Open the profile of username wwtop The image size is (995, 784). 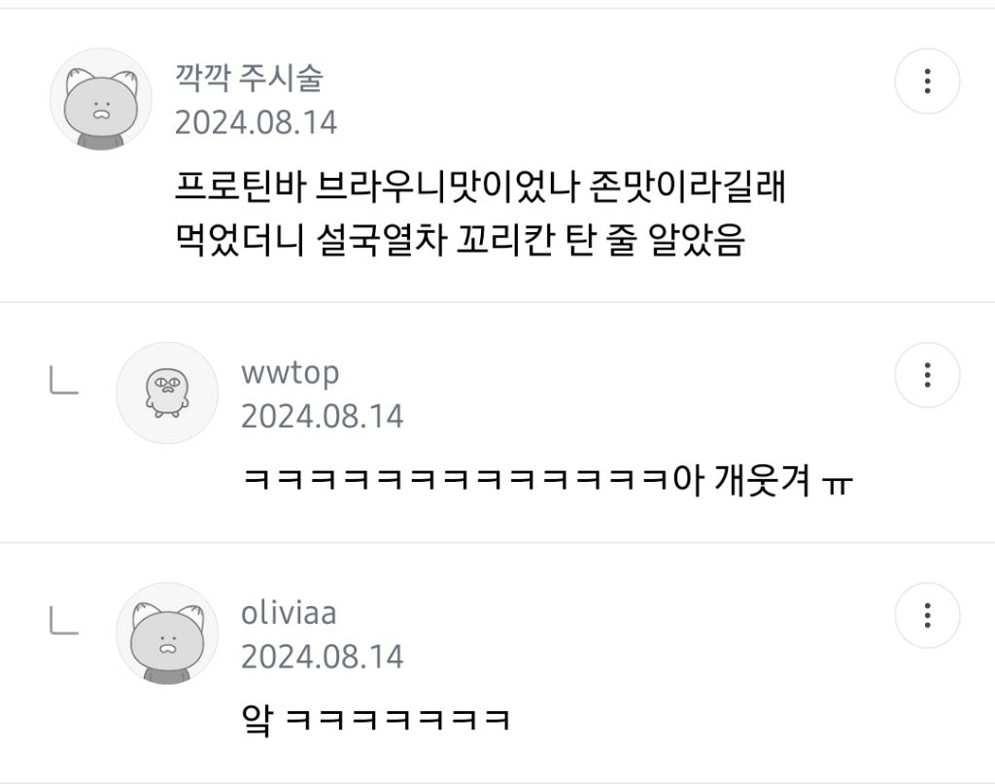pos(290,372)
